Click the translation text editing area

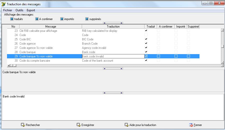(x=113, y=107)
